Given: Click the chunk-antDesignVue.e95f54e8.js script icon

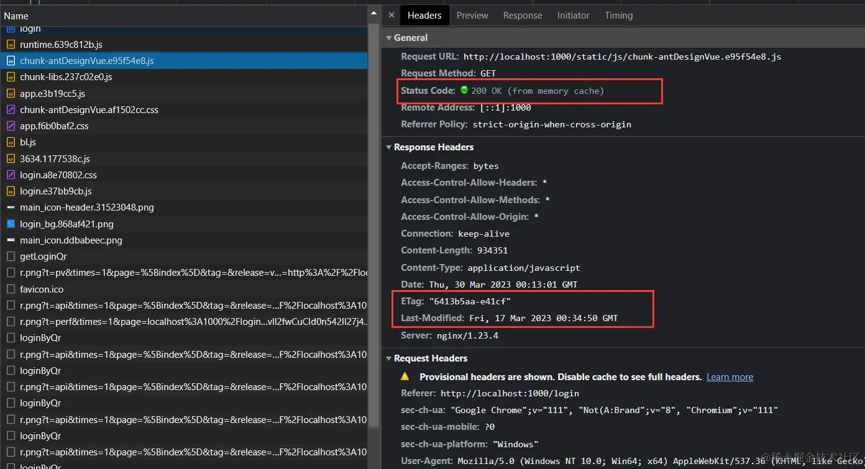Looking at the screenshot, I should coord(11,61).
